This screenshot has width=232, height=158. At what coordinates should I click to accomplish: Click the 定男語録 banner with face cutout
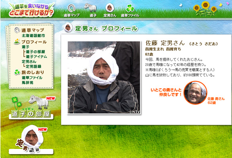tap(31, 139)
